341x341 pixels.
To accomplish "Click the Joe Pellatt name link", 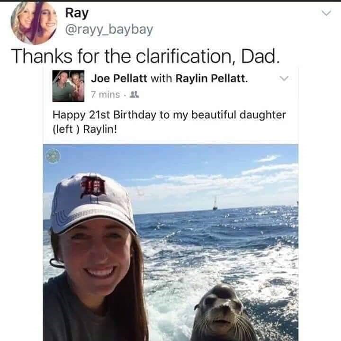I will click(119, 78).
